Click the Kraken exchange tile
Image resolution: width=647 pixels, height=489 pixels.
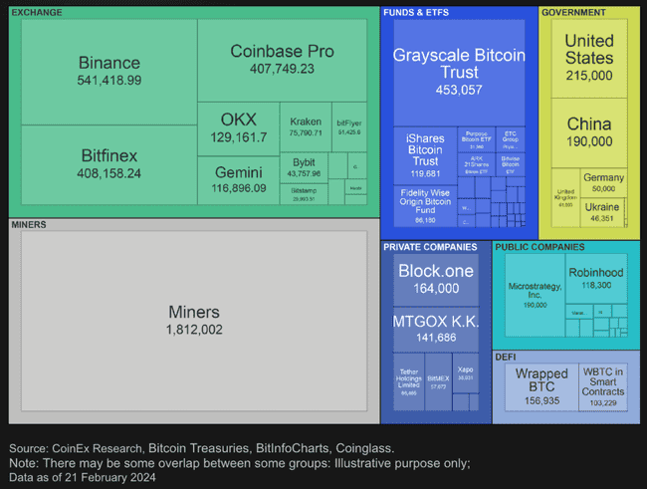306,126
